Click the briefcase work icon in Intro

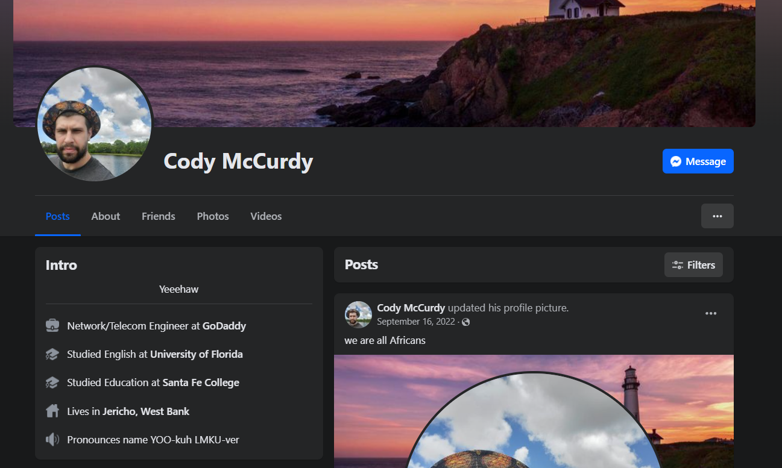(x=52, y=326)
